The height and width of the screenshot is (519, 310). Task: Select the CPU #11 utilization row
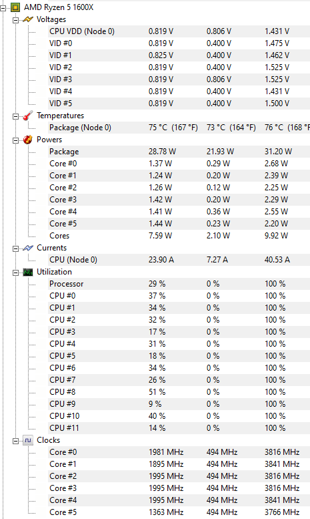tap(179, 428)
